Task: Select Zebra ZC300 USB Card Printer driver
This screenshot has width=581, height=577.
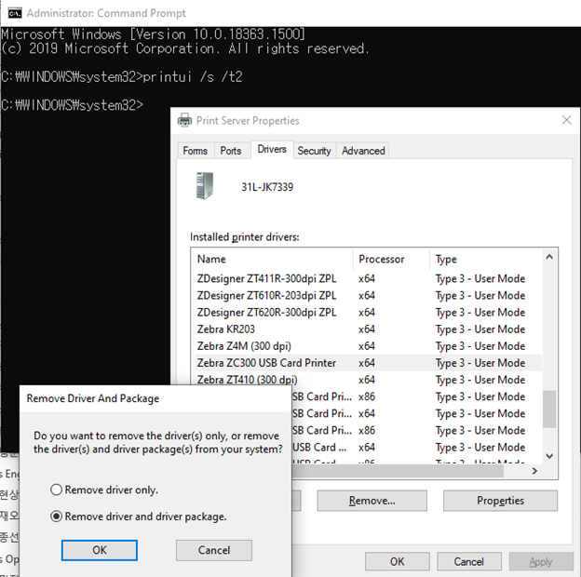Action: click(x=266, y=363)
